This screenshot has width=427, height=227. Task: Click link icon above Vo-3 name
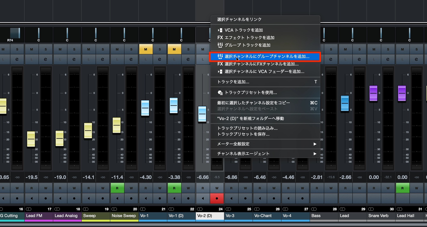228,209
